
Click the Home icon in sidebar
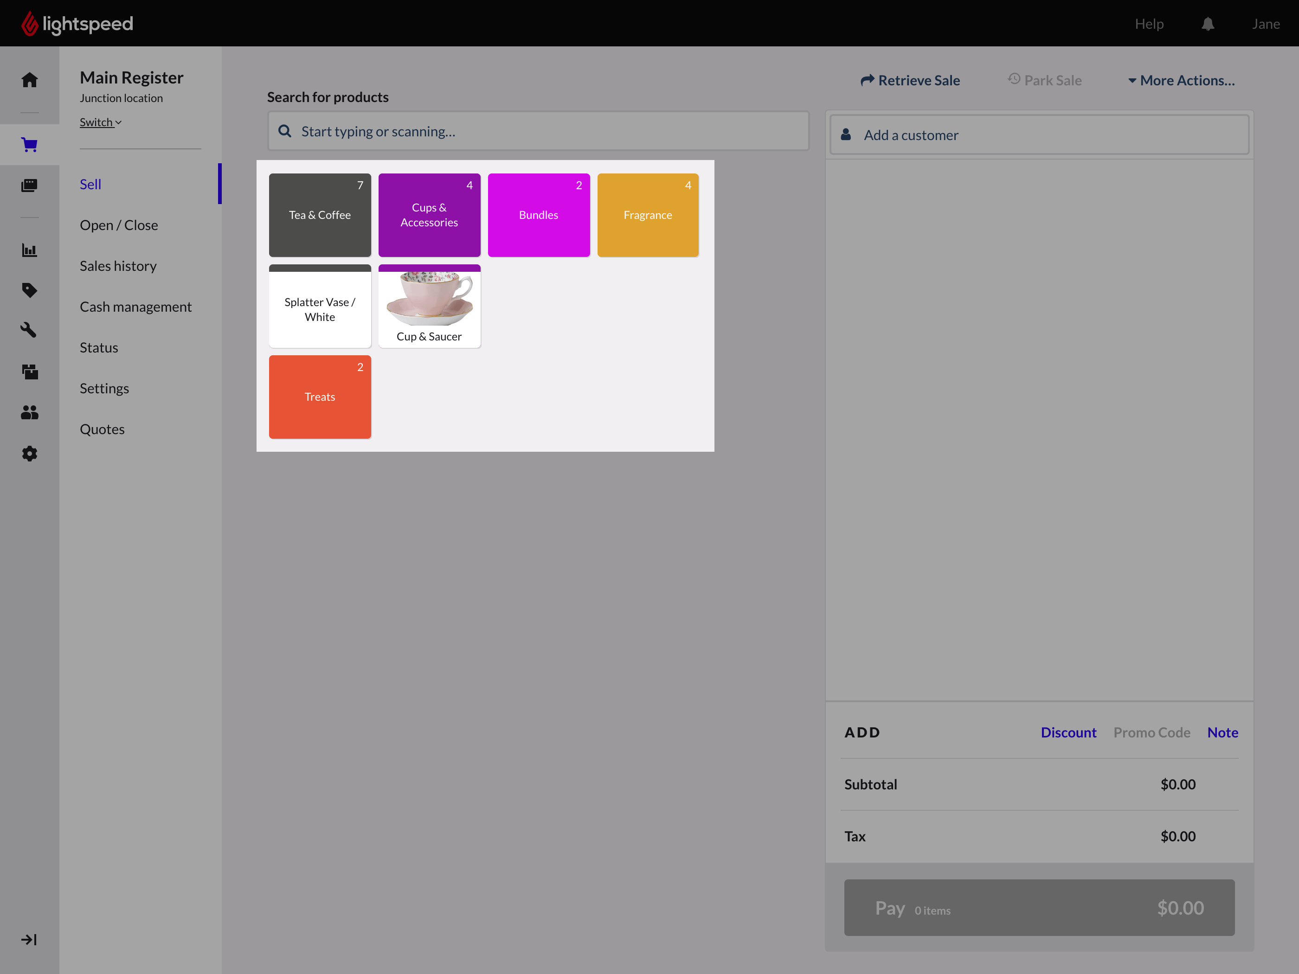pyautogui.click(x=29, y=80)
